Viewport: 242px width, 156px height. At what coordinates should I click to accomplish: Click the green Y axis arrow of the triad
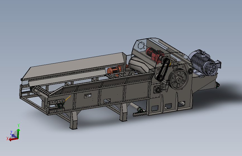18,133
